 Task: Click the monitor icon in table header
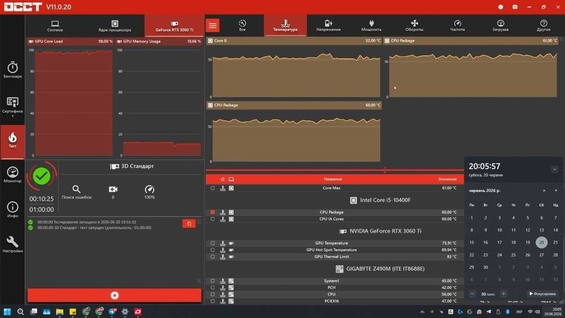click(x=231, y=179)
